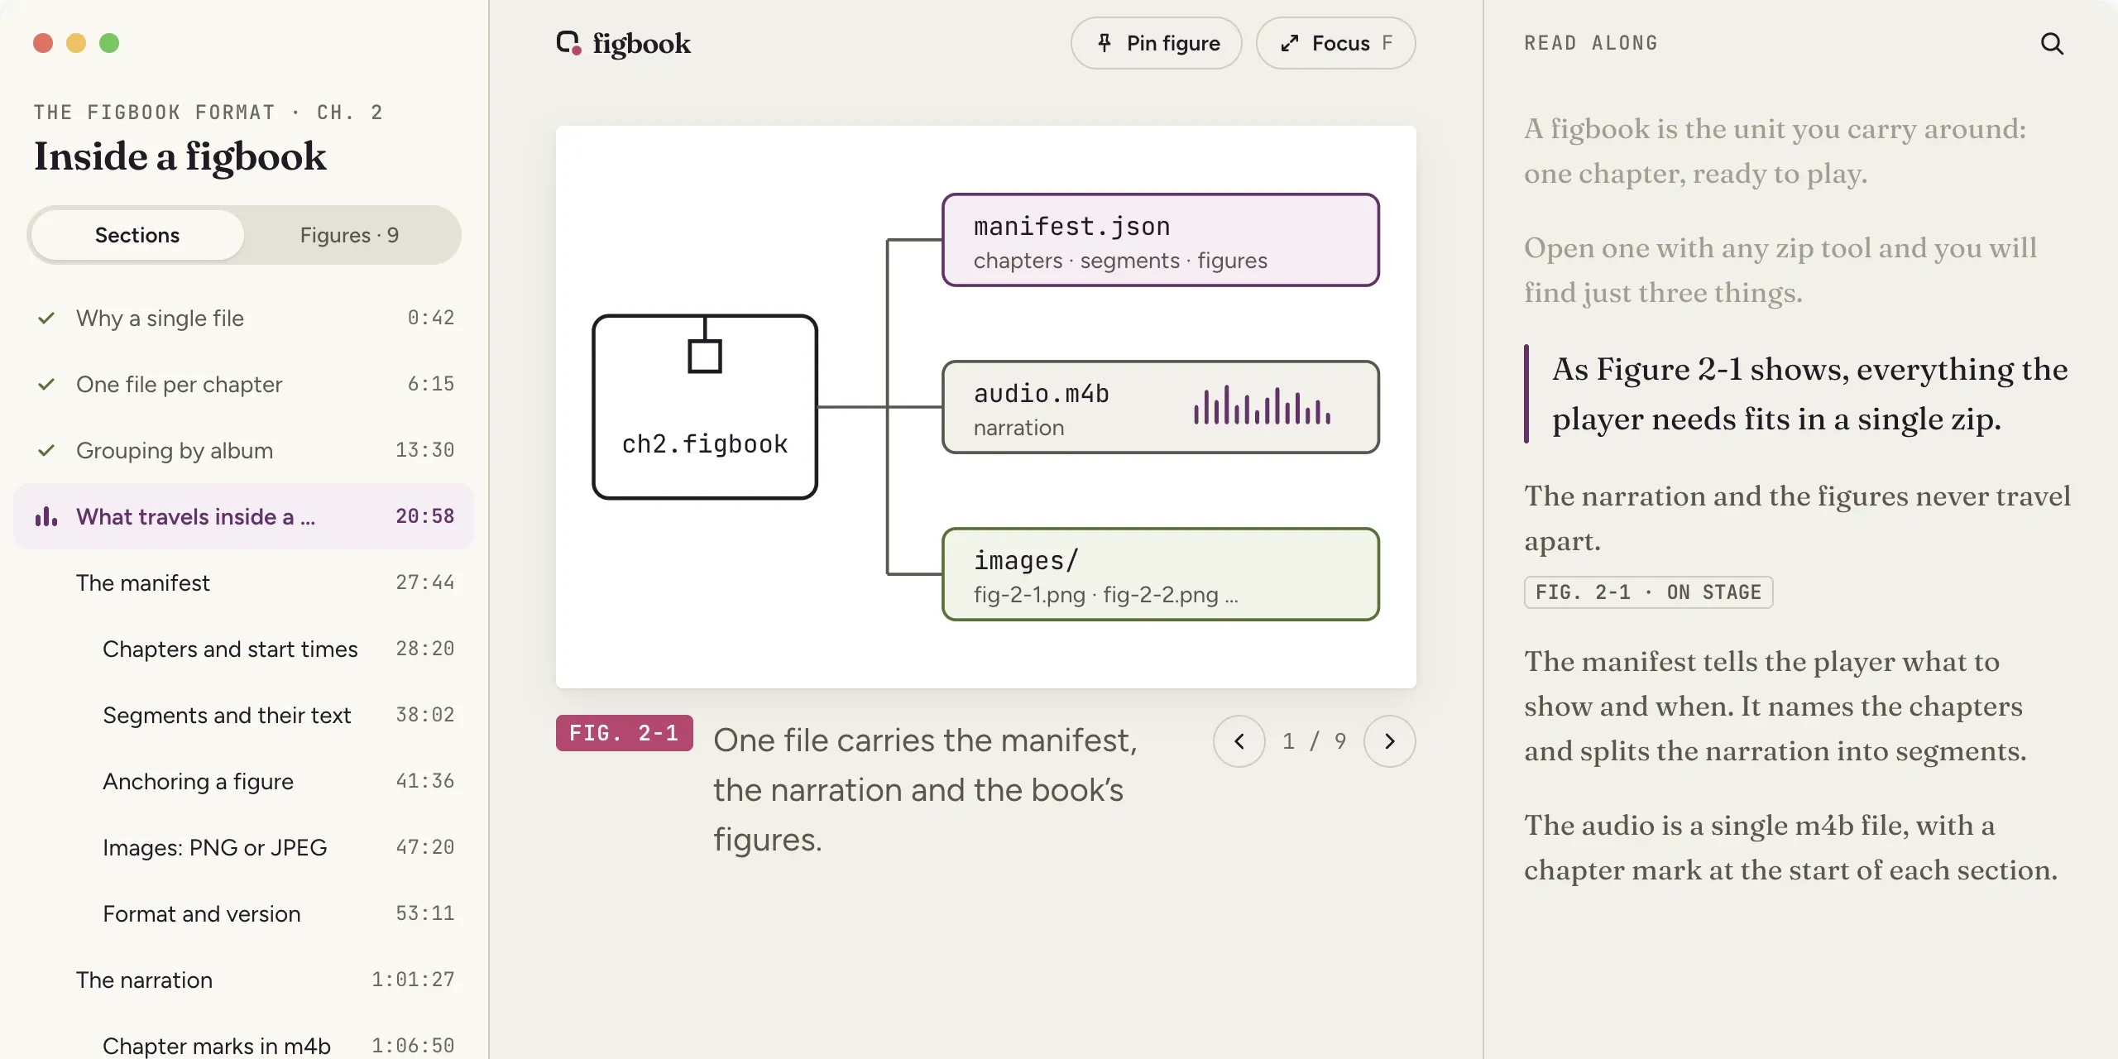Click the expand arrows icon in Focus
Screen dimensions: 2118x1059
1290,43
